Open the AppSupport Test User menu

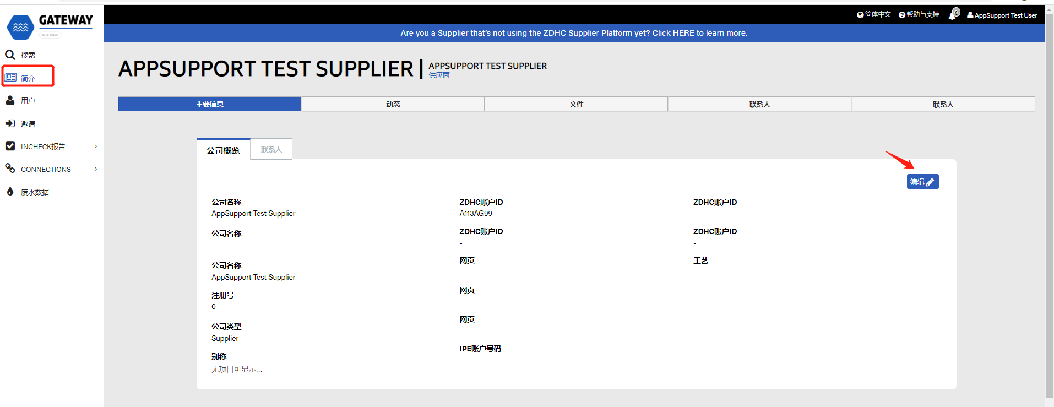point(1002,15)
